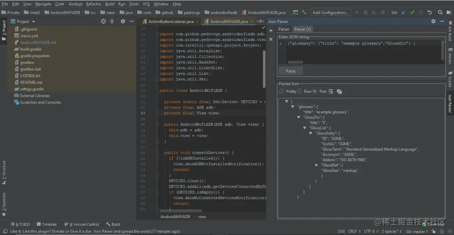Open the 2 spaces indent dropdown

(x=392, y=231)
